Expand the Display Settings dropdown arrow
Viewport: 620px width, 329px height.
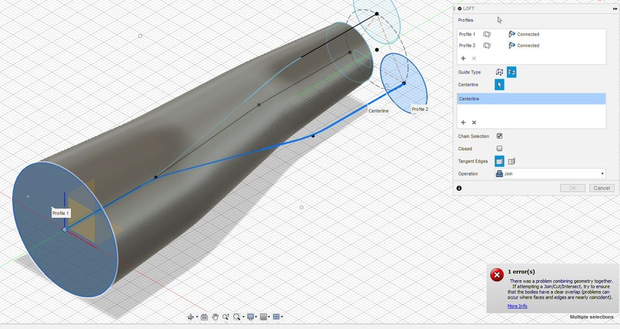click(256, 317)
